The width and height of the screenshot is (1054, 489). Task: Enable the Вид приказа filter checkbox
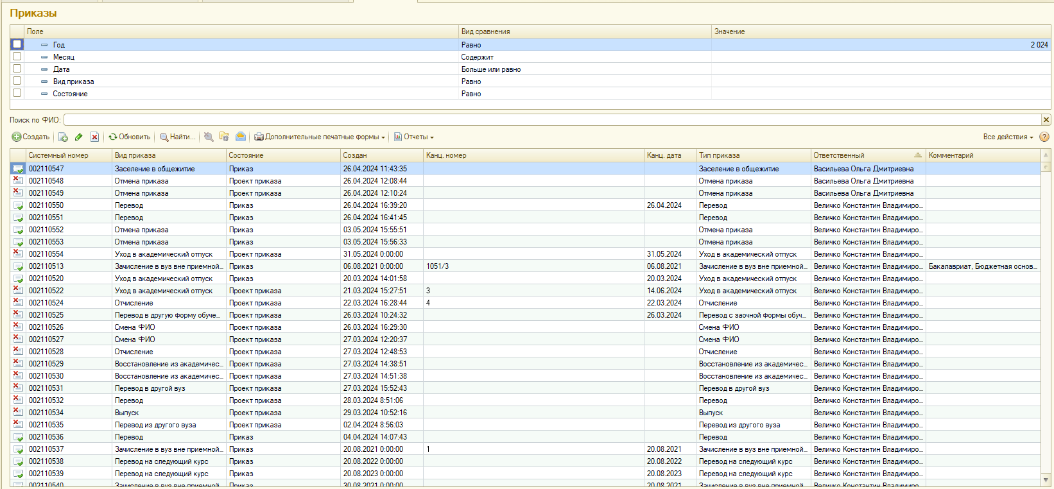point(17,81)
